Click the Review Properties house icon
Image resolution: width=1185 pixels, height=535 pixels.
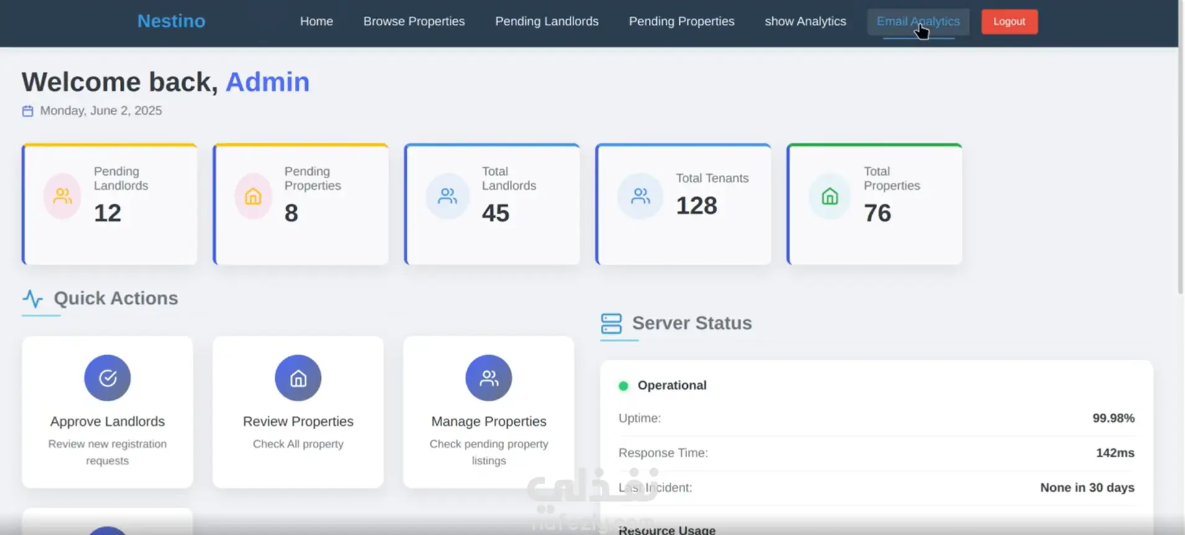coord(298,378)
